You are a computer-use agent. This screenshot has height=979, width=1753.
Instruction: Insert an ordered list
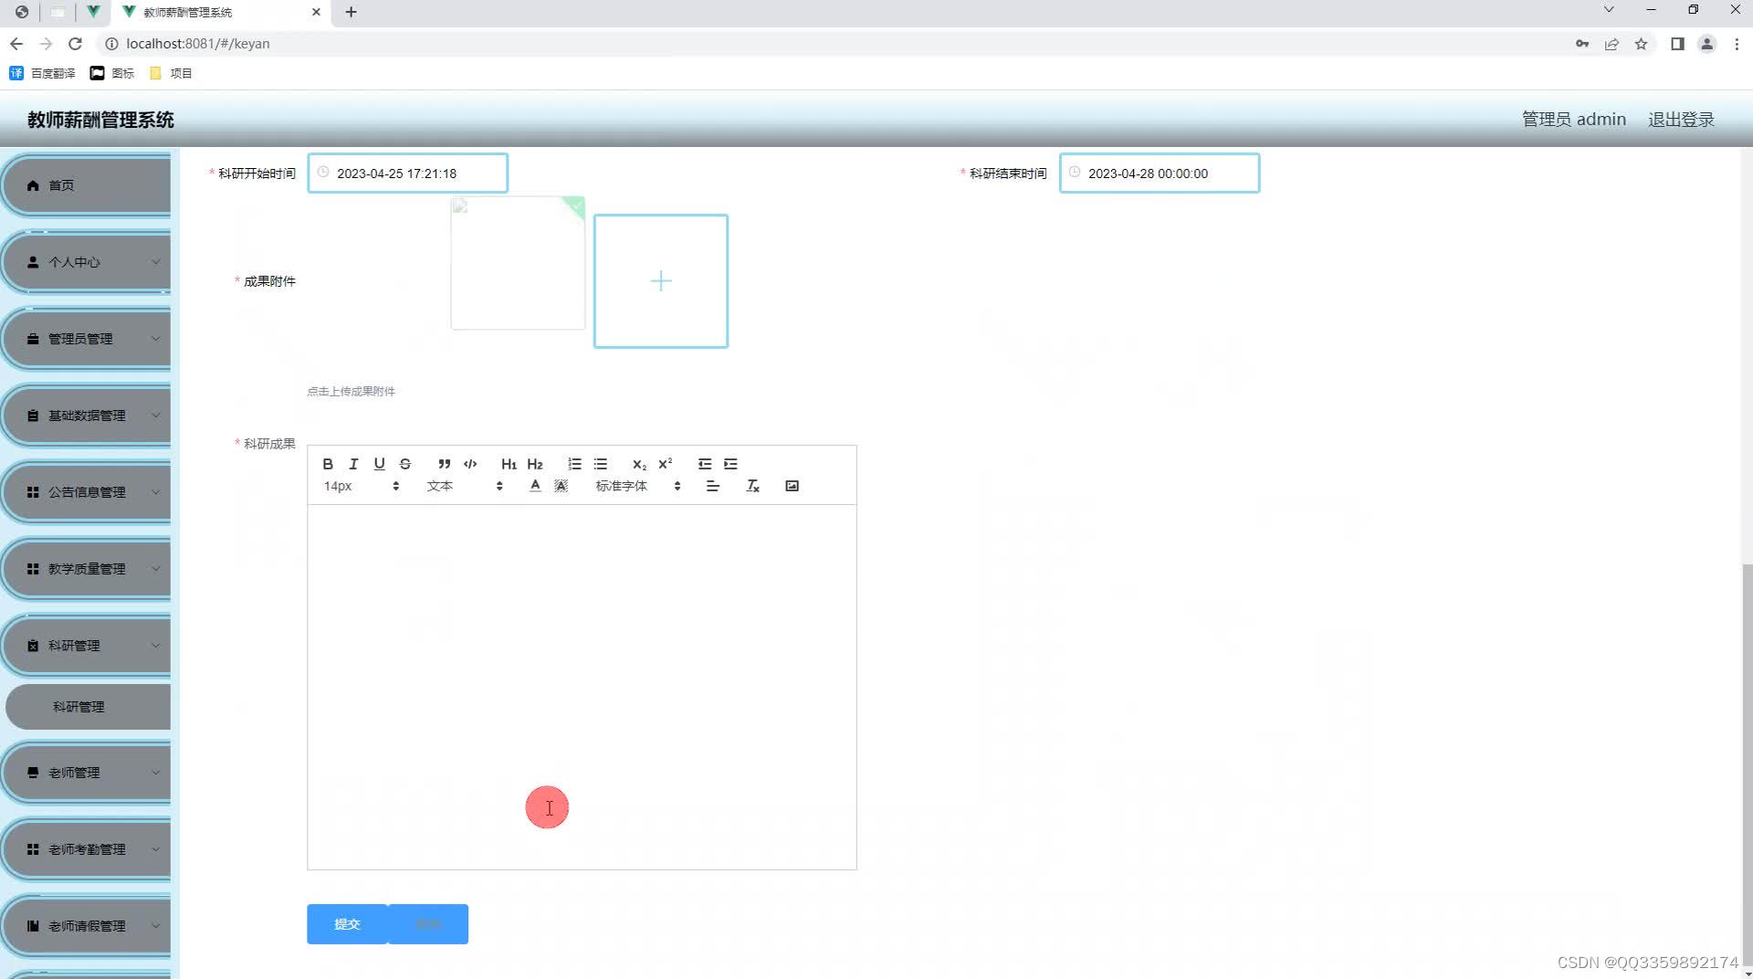(574, 464)
